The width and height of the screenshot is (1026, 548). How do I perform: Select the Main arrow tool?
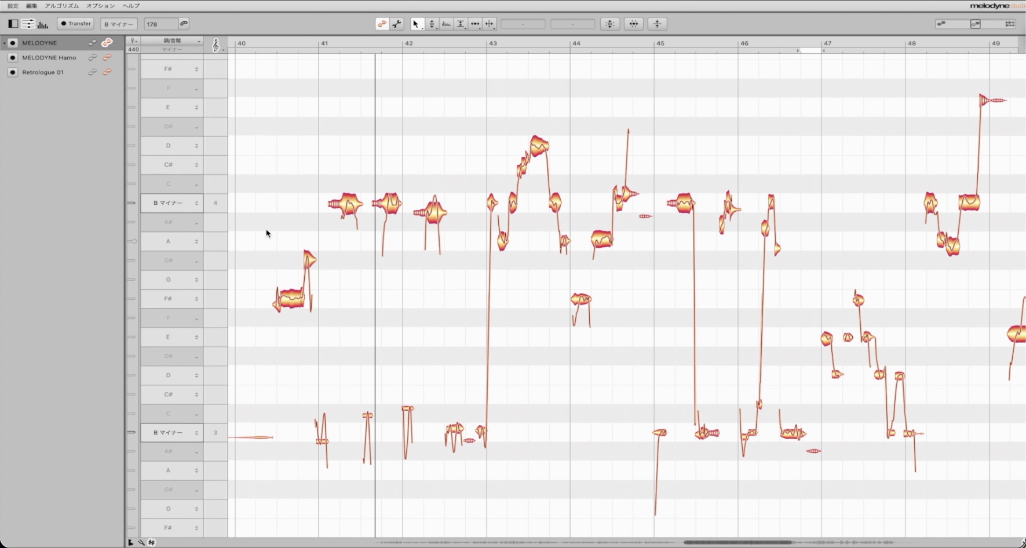click(417, 24)
